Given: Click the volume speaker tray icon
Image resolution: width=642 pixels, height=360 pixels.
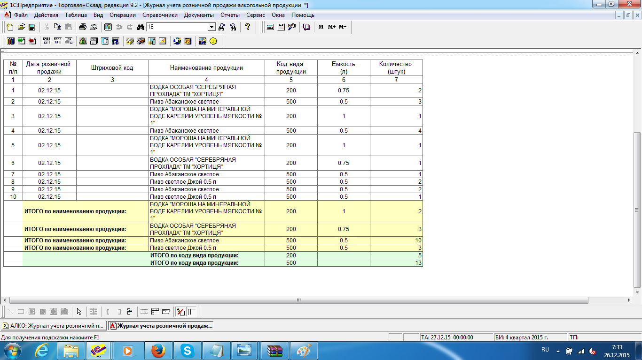Looking at the screenshot, I should (592, 351).
